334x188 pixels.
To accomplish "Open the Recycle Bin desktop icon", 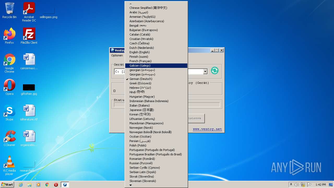I will [x=9, y=10].
